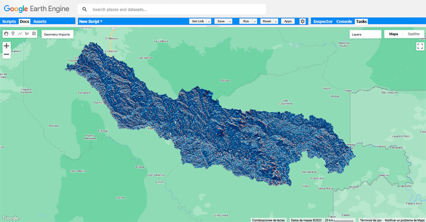Click the La Lindosa map label

(x=161, y=41)
